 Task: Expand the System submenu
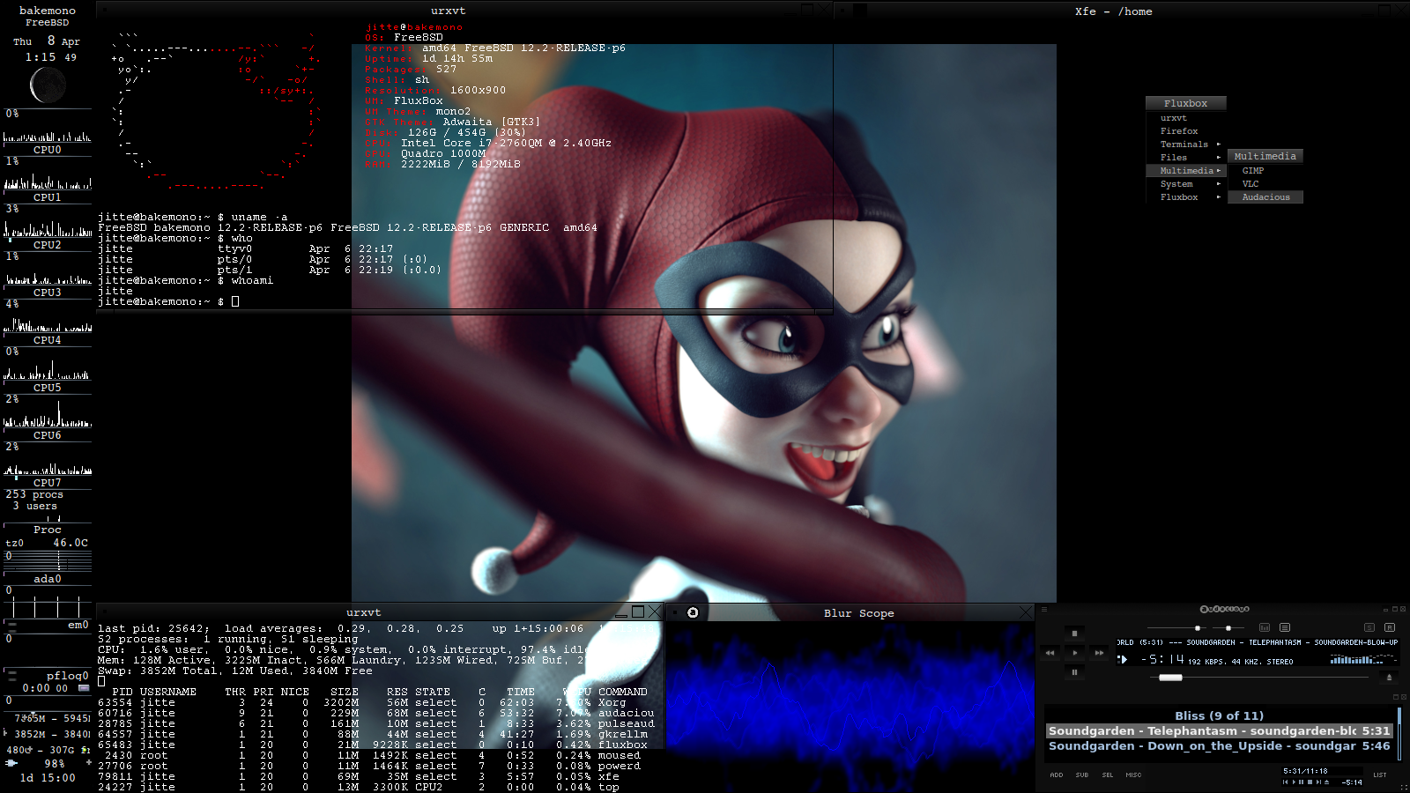tap(1185, 184)
